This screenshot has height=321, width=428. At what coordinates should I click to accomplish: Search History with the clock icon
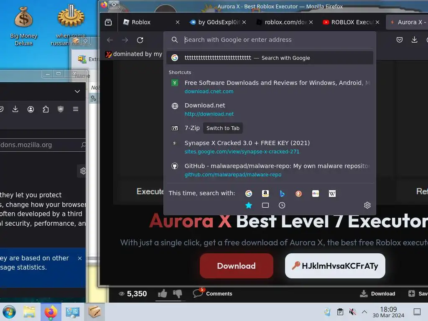point(282,205)
